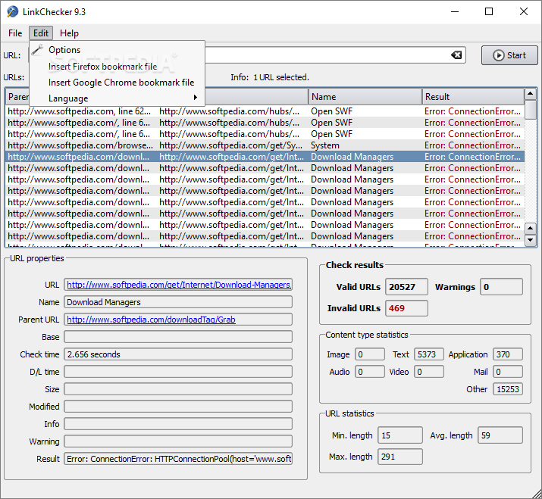This screenshot has height=499, width=542.
Task: Choose Options from the Edit menu
Action: coord(117,50)
